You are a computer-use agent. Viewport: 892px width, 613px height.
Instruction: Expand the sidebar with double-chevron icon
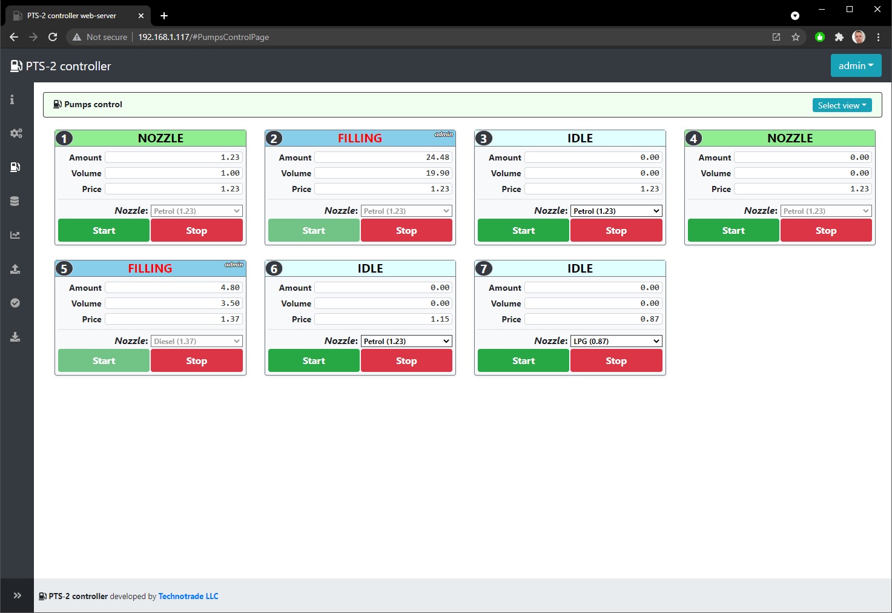point(17,595)
